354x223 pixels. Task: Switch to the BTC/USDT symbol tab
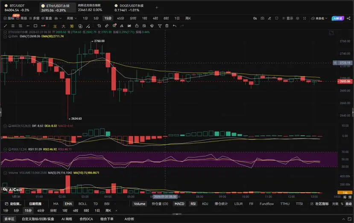[x=17, y=8]
